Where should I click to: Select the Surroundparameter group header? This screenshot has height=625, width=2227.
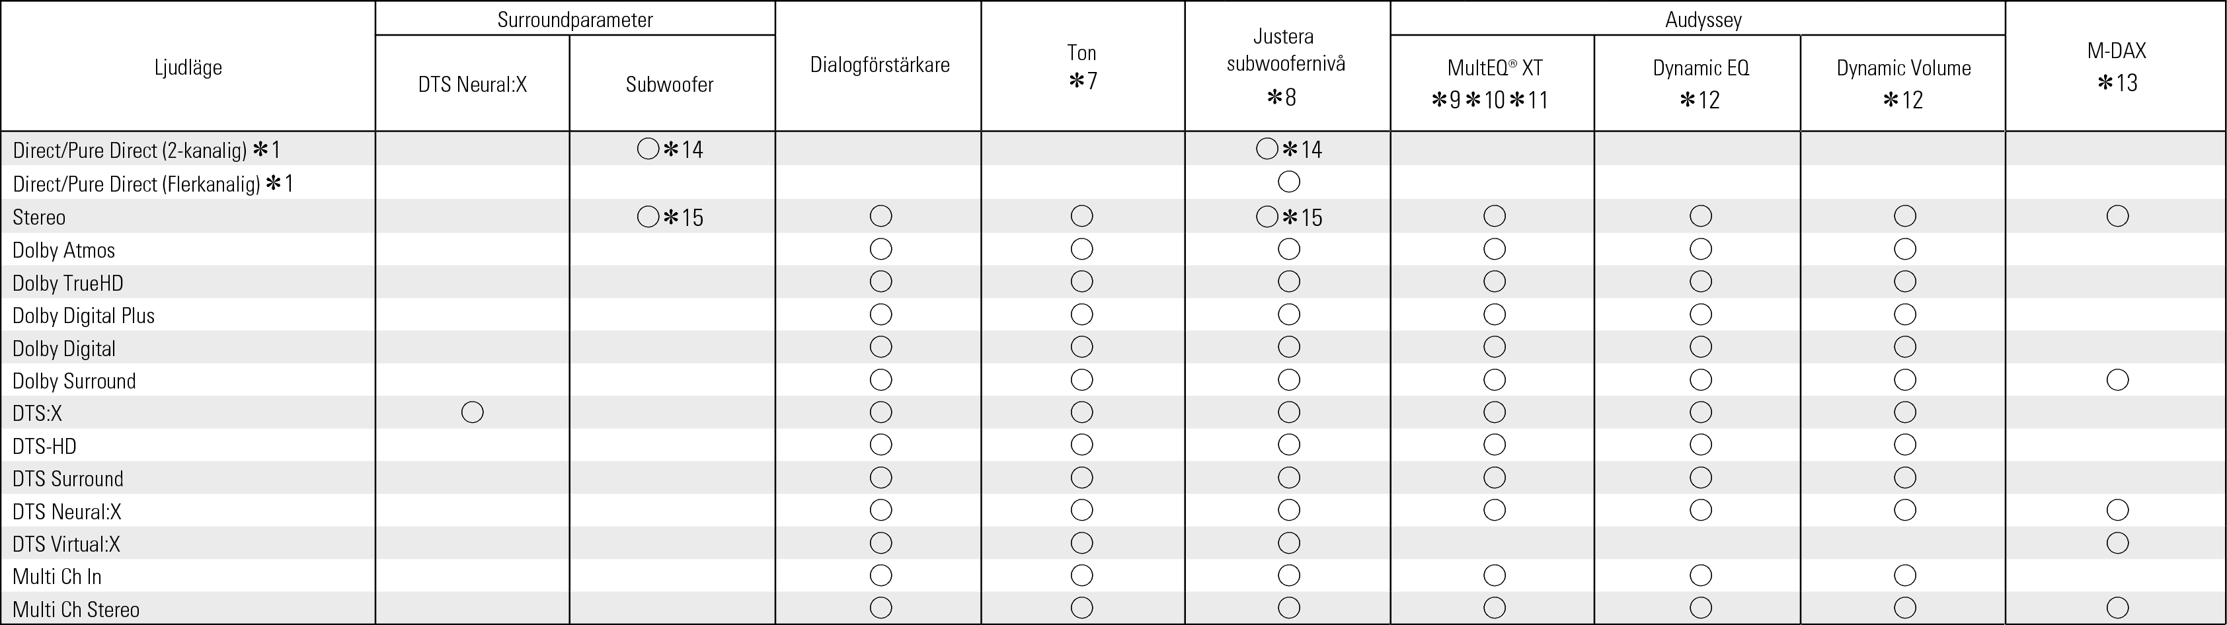pos(575,19)
